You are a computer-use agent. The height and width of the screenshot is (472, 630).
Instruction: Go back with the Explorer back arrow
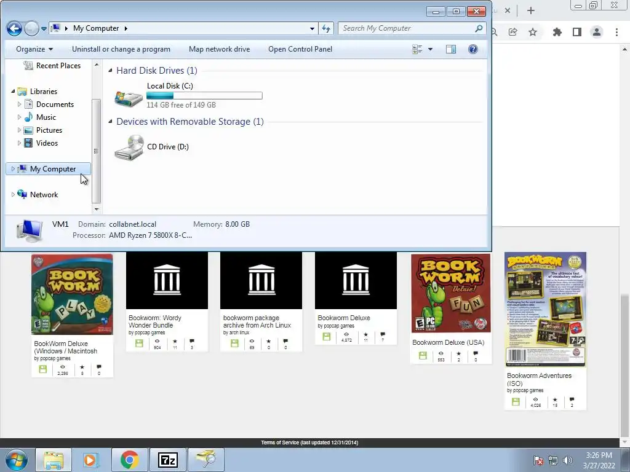pyautogui.click(x=15, y=28)
